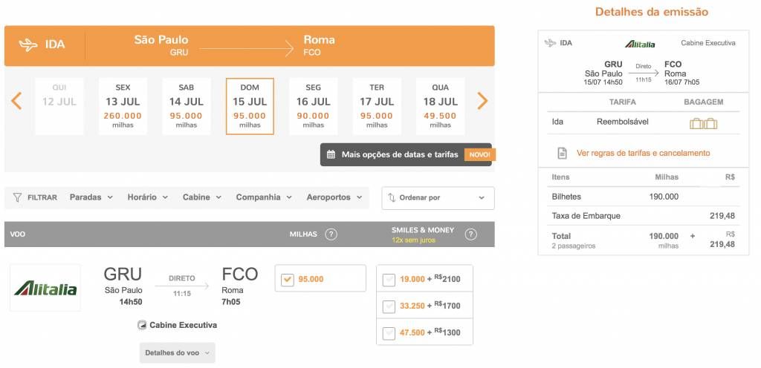Click the Alitalia logo in flight row

click(x=45, y=288)
